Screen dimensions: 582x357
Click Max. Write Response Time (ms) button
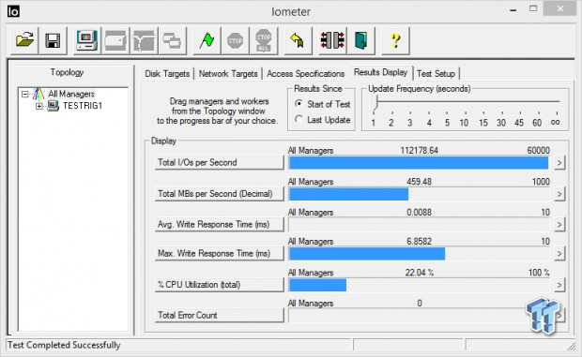pos(219,254)
